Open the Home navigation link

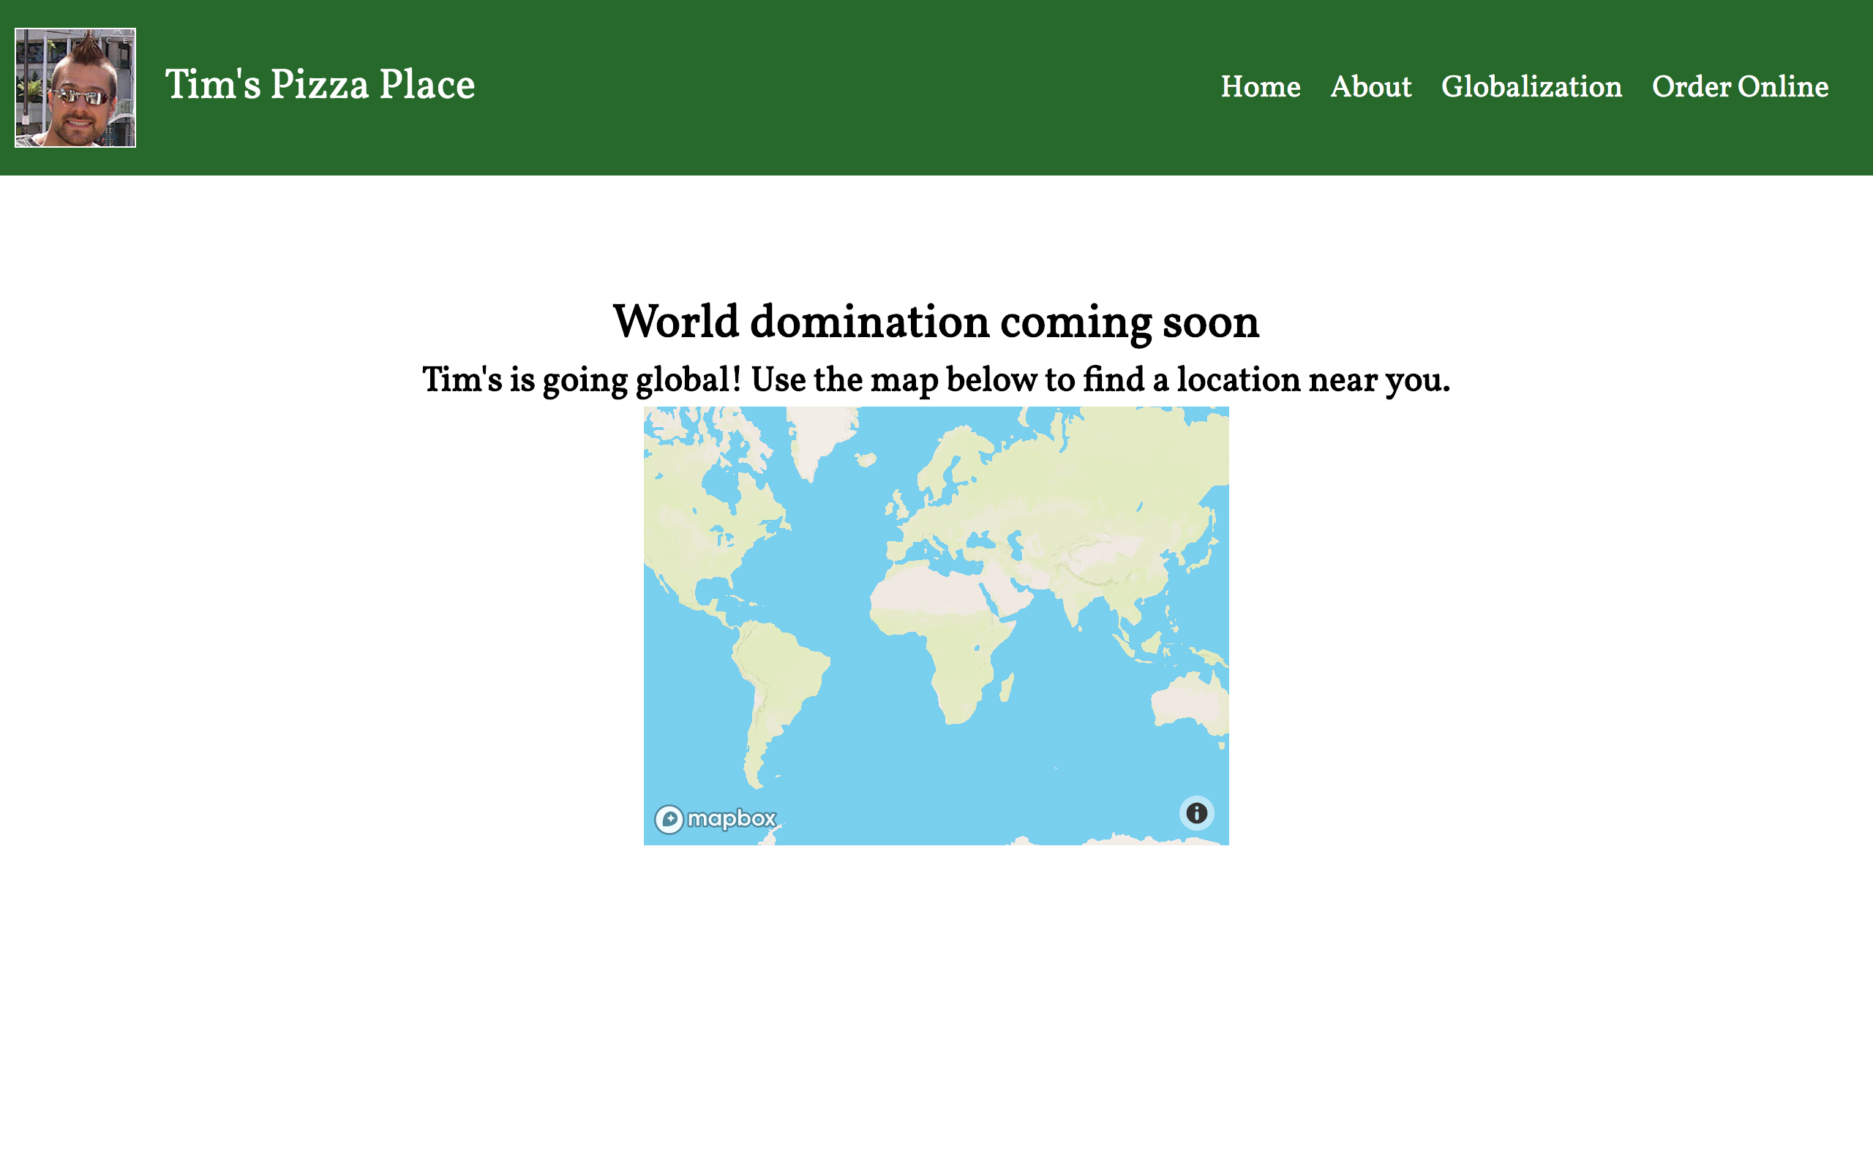1260,87
